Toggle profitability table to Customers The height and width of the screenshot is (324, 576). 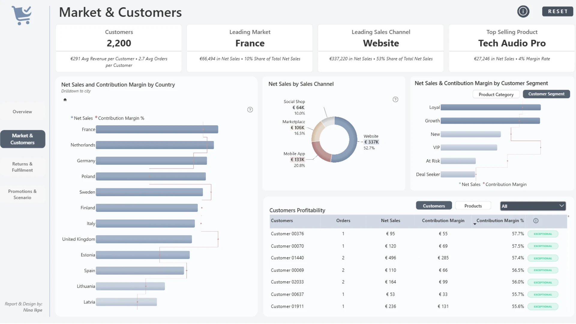(434, 206)
